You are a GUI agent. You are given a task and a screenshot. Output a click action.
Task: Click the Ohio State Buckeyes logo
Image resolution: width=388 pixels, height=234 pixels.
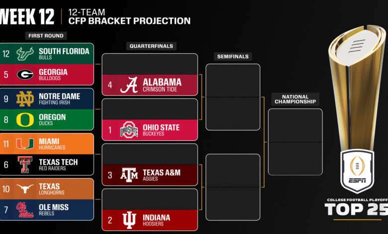click(129, 130)
